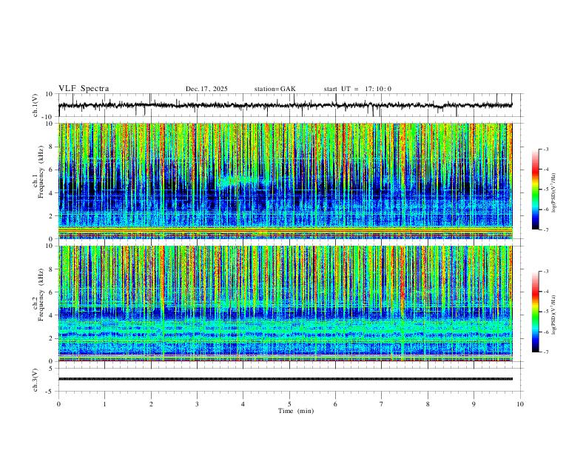
Task: Click the ch.2 spectrogram color scale bar
Action: coord(535,312)
